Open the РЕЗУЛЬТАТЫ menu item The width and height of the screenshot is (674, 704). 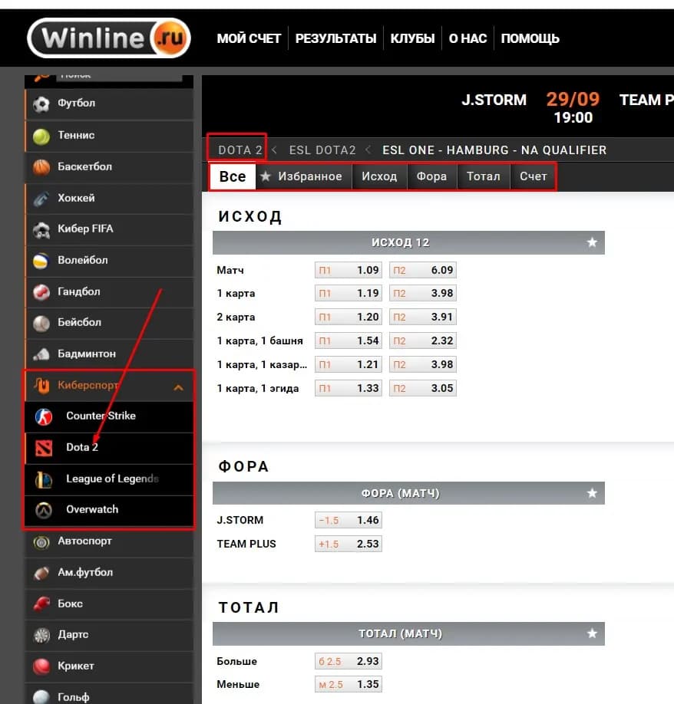tap(335, 38)
